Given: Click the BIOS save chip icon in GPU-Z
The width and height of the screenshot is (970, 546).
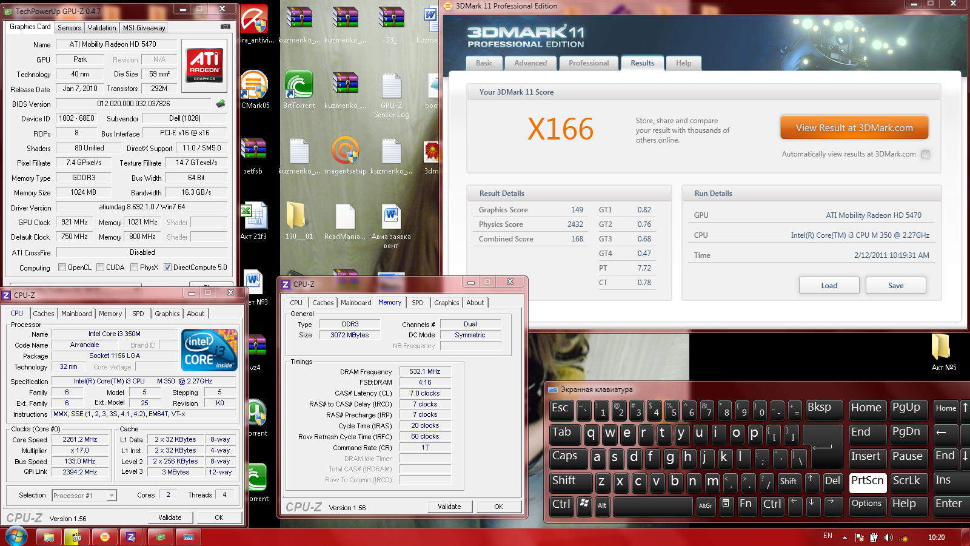Looking at the screenshot, I should [x=221, y=104].
